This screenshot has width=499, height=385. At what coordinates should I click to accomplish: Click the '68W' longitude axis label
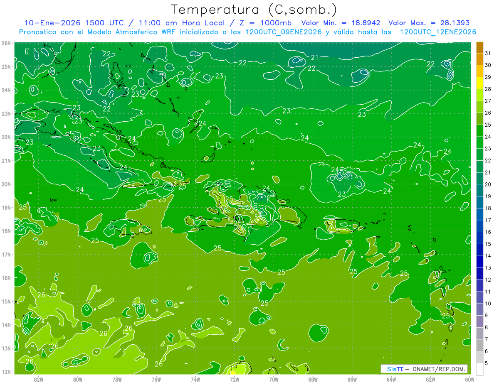point(313,379)
